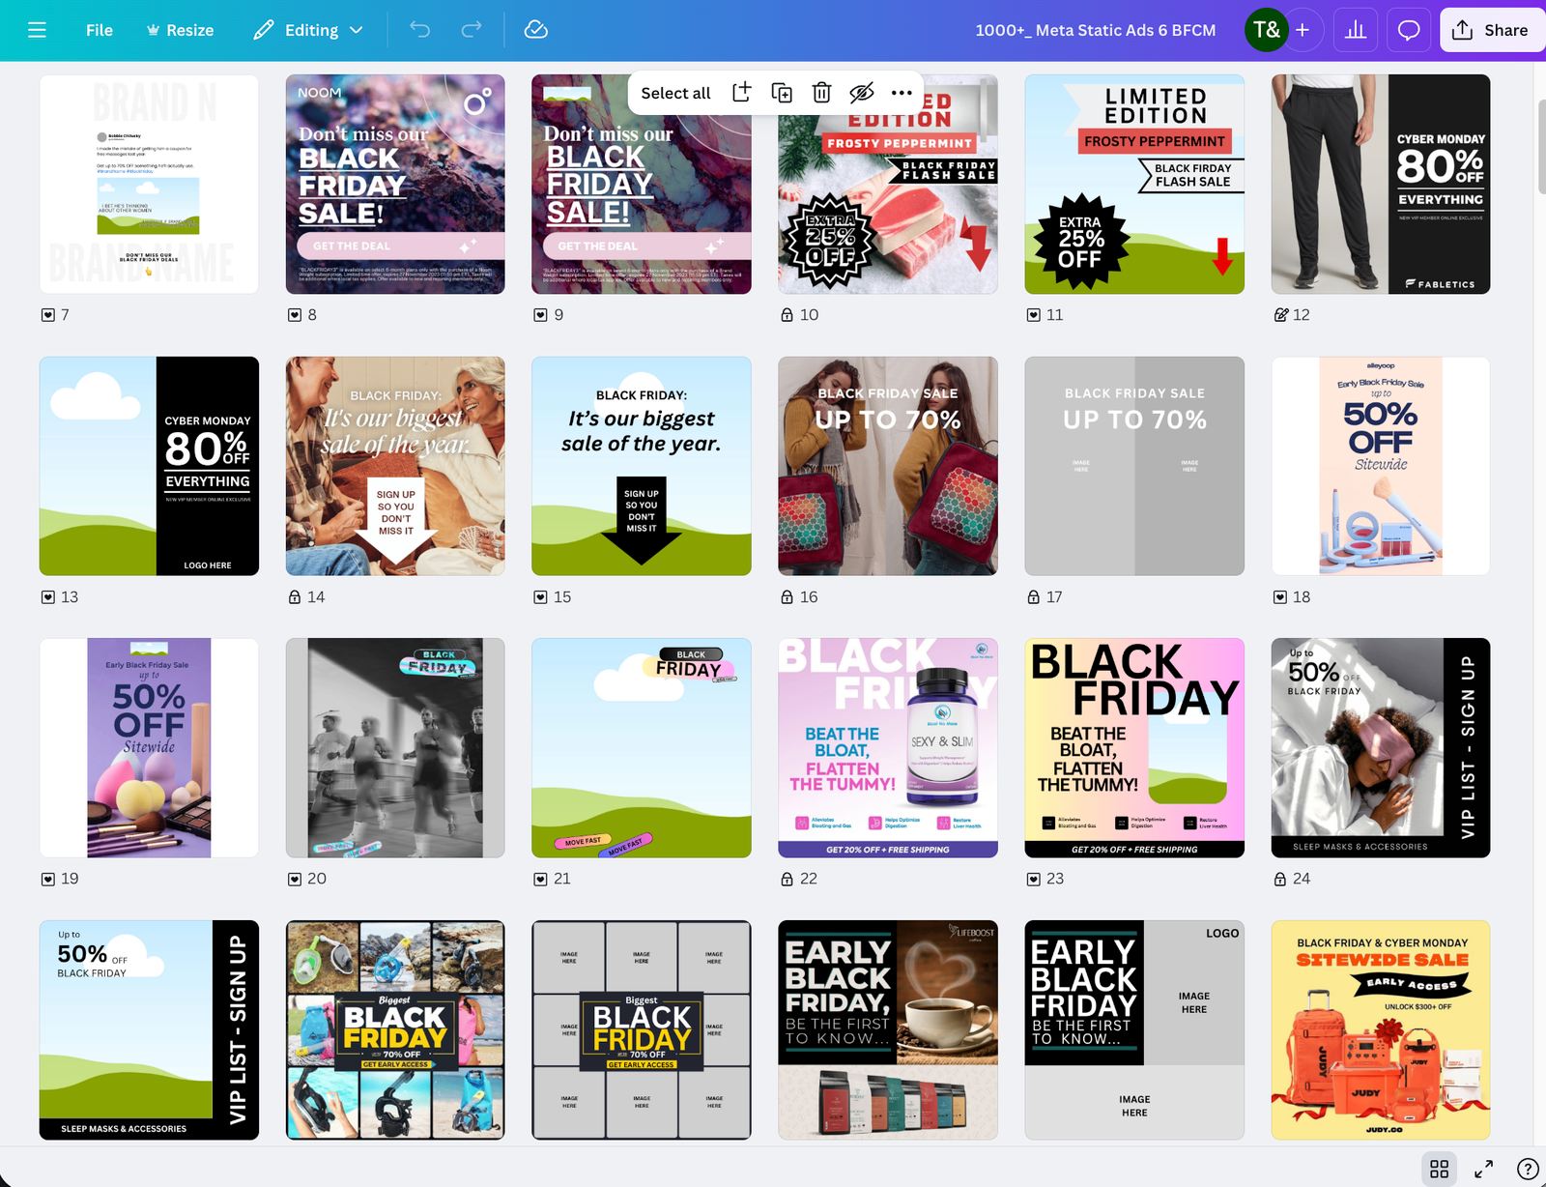This screenshot has height=1187, width=1546.
Task: Click Select all pages
Action: pyautogui.click(x=675, y=93)
